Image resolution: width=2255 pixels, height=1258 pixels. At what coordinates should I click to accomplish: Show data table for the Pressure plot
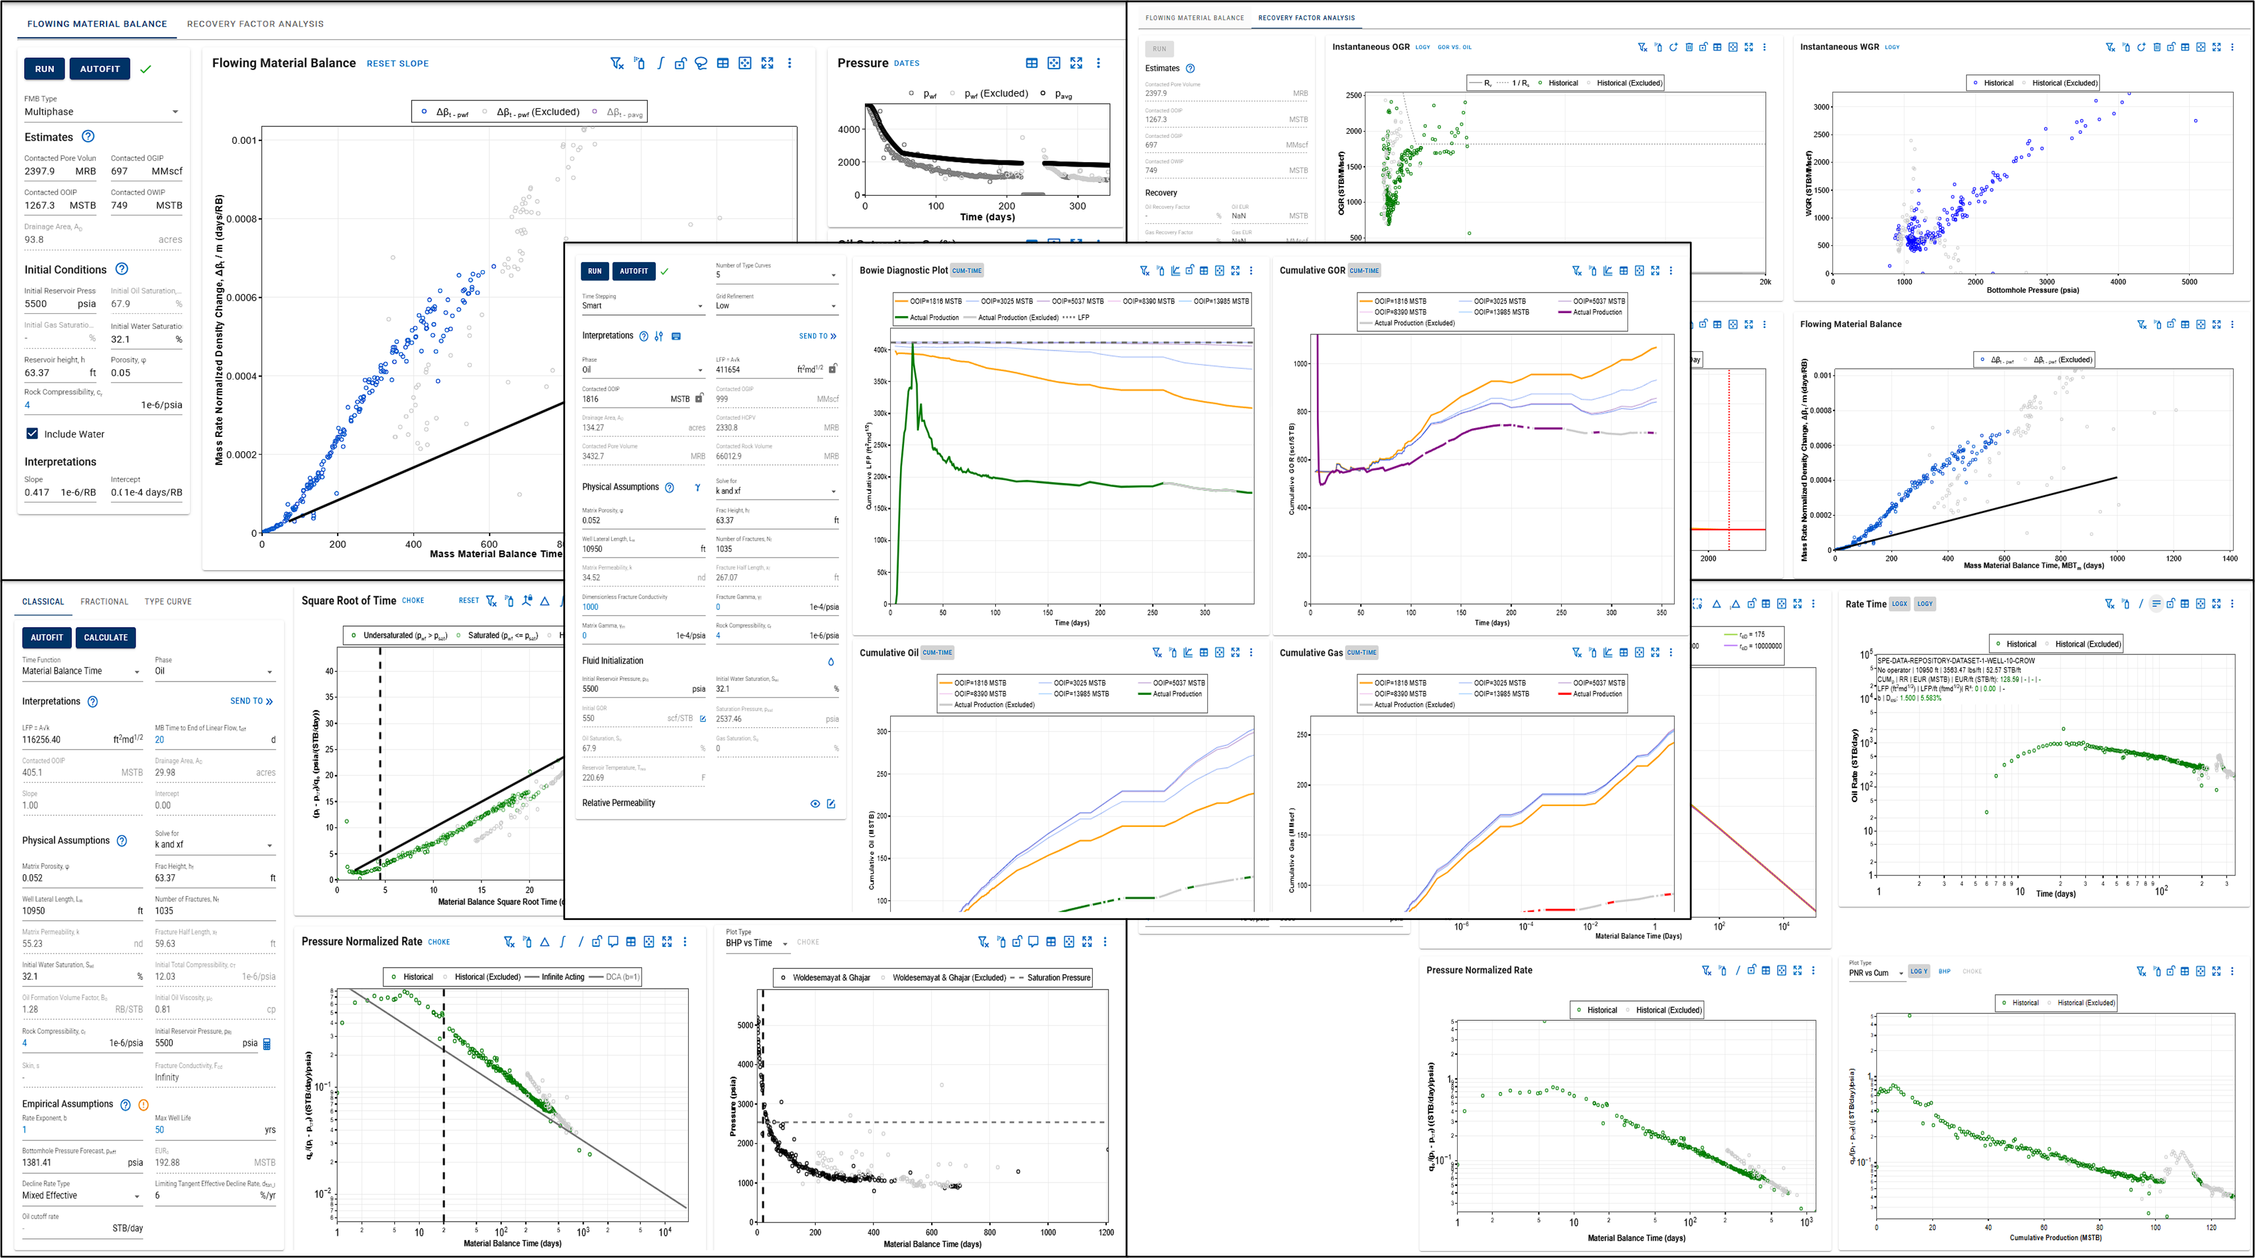coord(1032,63)
